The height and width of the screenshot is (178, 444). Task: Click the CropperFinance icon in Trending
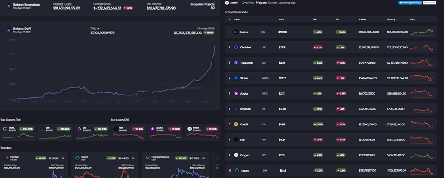pos(147,158)
